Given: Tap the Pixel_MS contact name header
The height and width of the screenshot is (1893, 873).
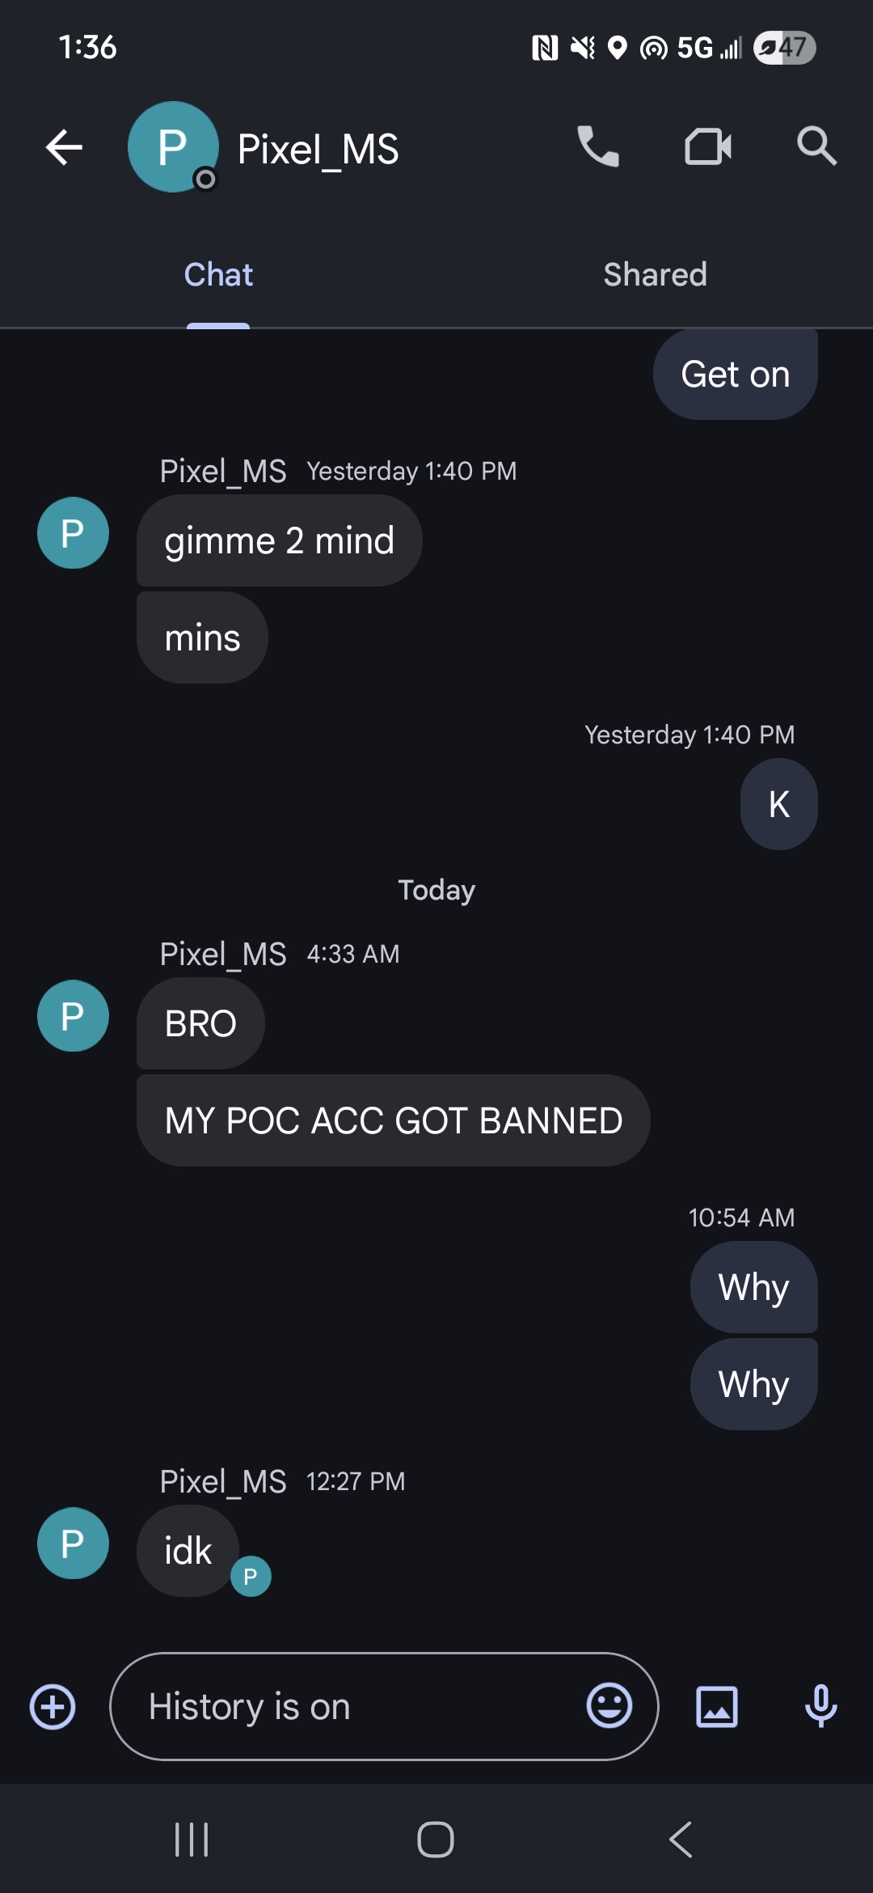Looking at the screenshot, I should tap(318, 150).
